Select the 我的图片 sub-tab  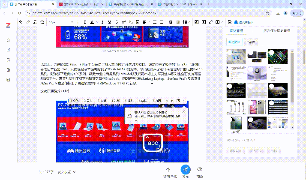(x=234, y=42)
